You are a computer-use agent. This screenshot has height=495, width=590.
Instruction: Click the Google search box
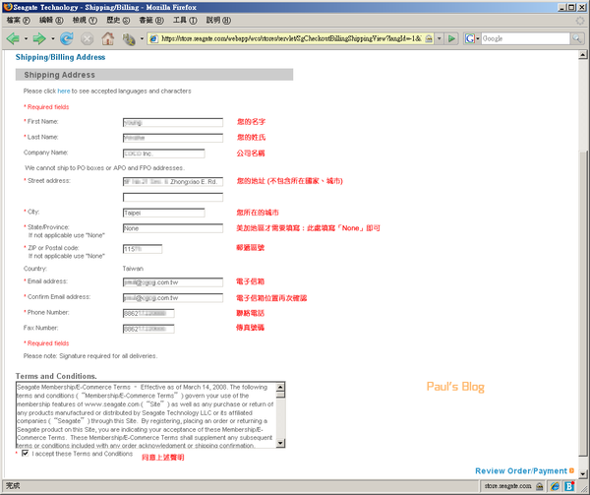click(525, 38)
